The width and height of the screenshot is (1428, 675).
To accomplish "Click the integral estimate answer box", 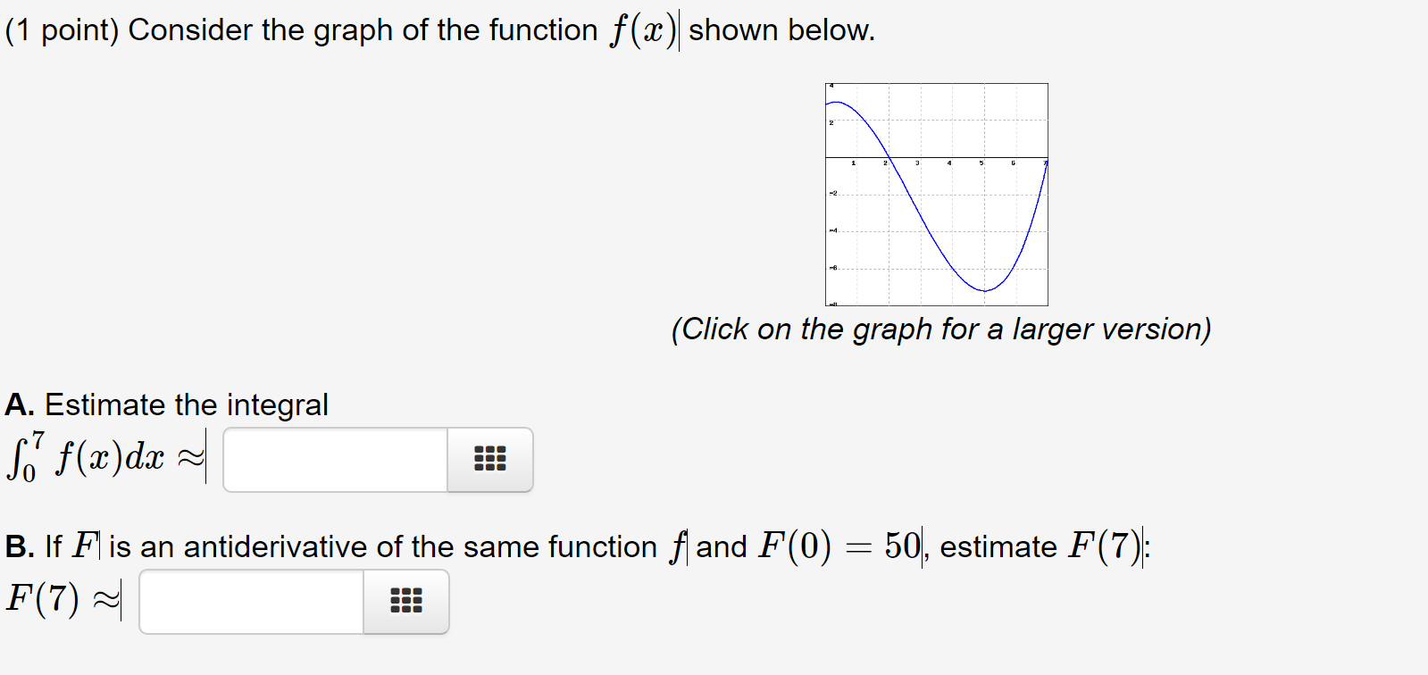I will tap(335, 460).
